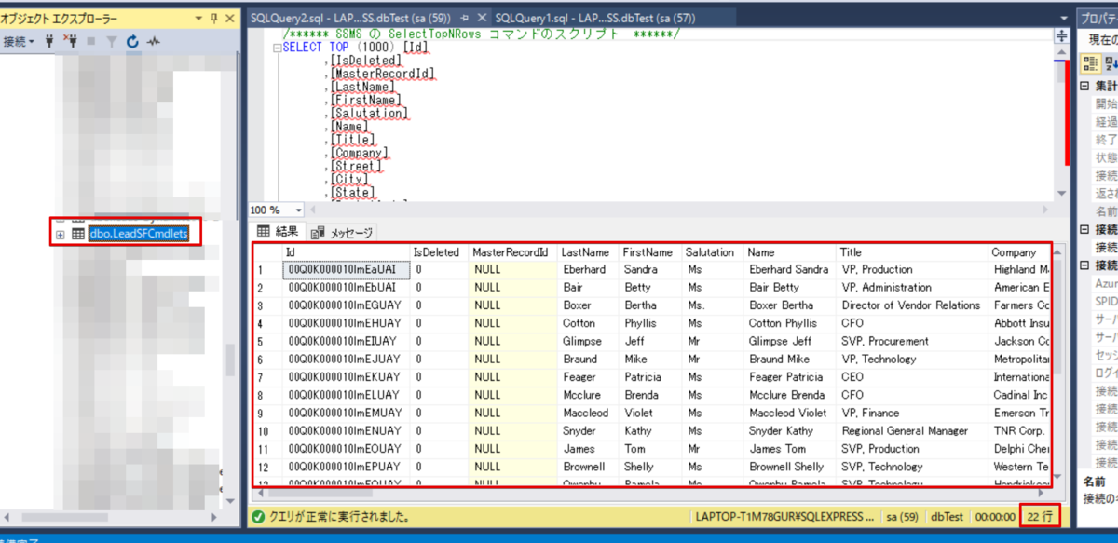Image resolution: width=1118 pixels, height=543 pixels.
Task: Click the Company column header
Action: [x=1019, y=252]
